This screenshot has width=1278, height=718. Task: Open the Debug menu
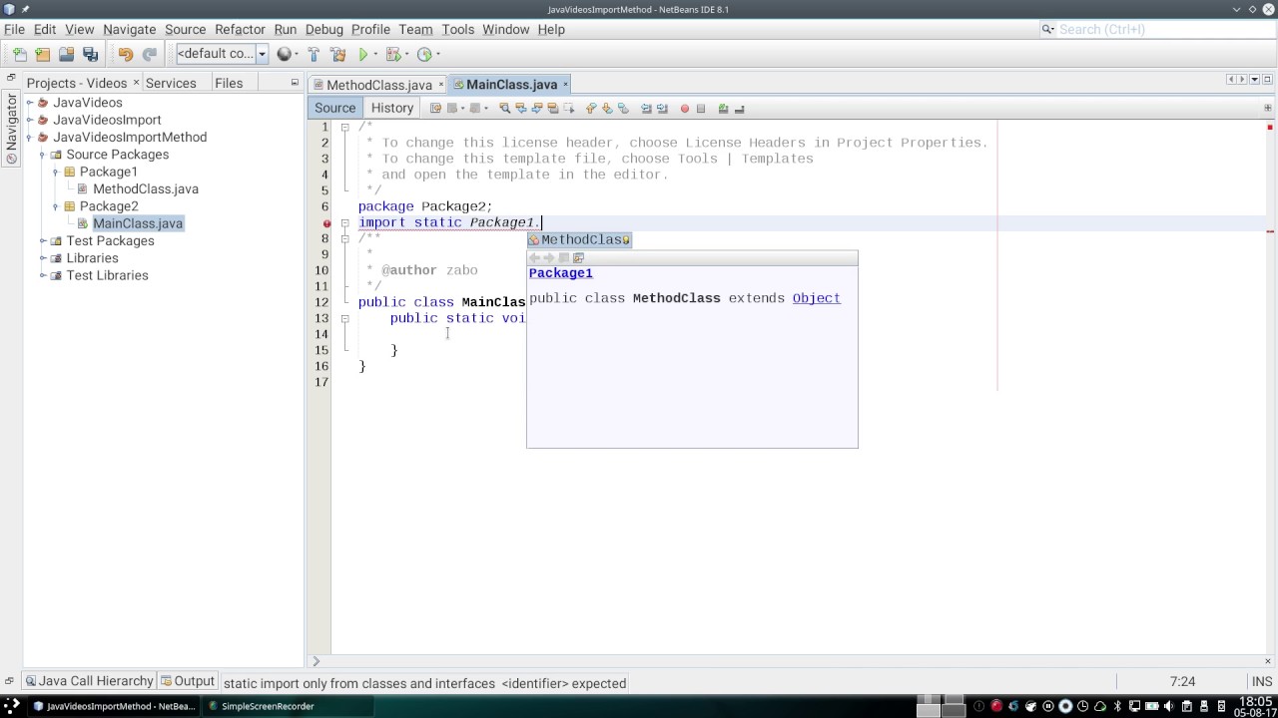point(323,29)
